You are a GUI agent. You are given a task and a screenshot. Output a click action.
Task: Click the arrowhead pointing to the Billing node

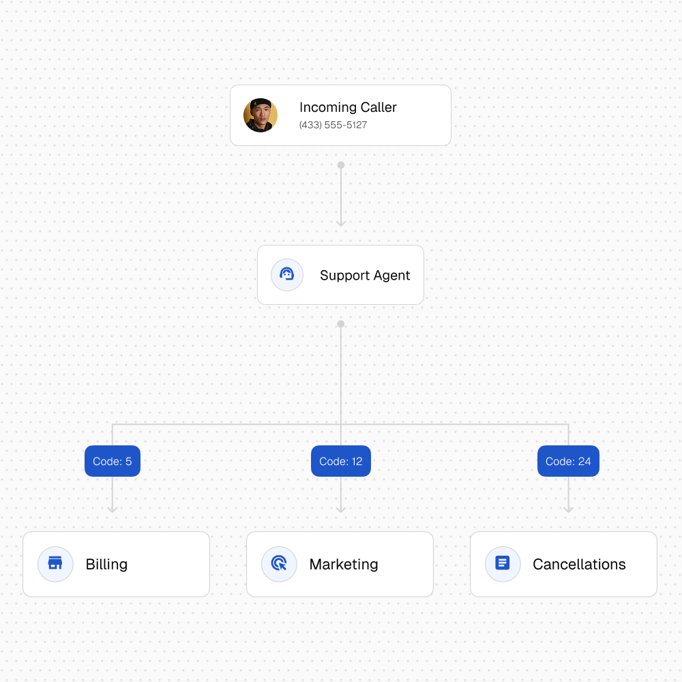(113, 508)
